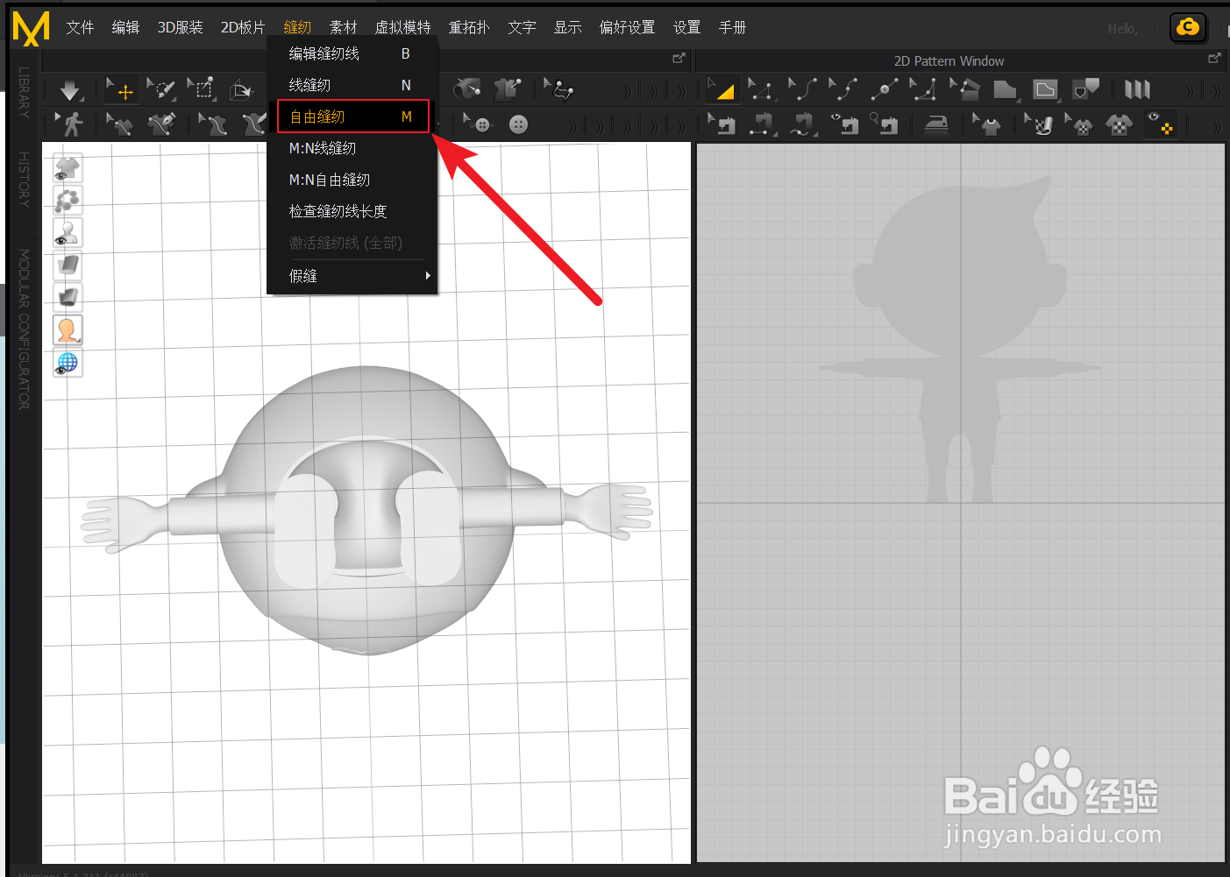1230x877 pixels.
Task: Choose 检查缝纫线长度 menu entry
Action: coord(352,211)
